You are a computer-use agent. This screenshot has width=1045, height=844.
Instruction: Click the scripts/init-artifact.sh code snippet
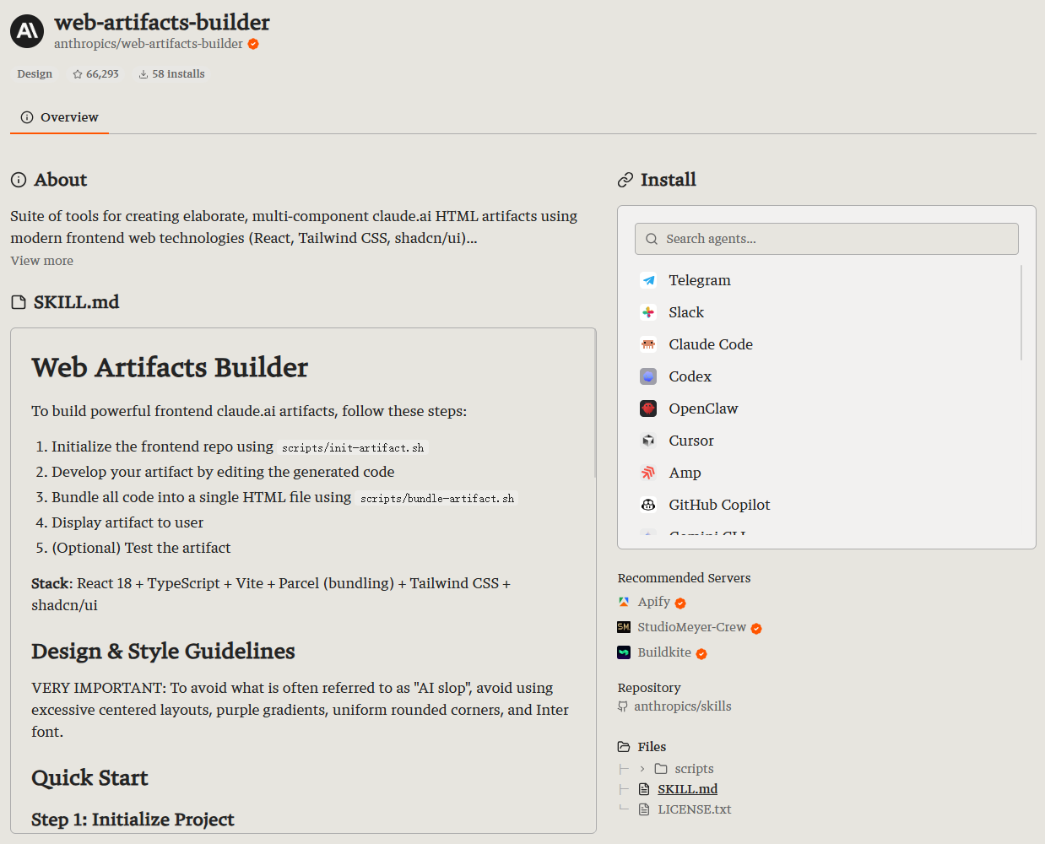tap(353, 448)
